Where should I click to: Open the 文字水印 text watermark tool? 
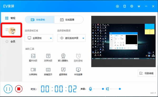click(x=48, y=58)
